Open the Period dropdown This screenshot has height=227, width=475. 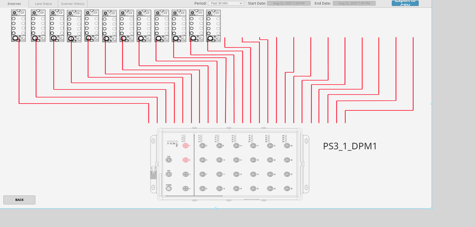(225, 3)
